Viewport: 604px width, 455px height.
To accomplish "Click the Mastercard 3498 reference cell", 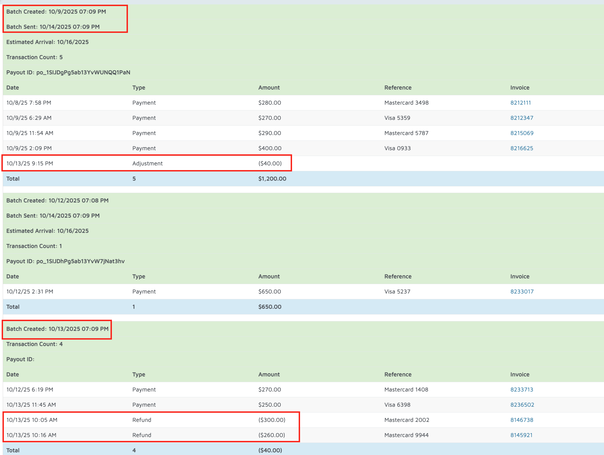I will click(406, 103).
